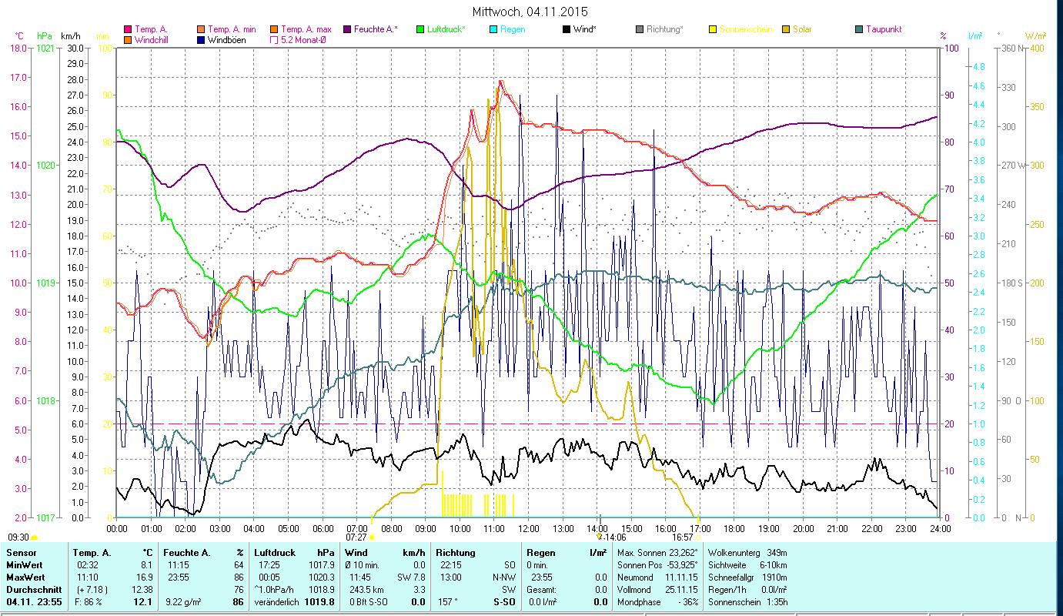Screen dimensions: 1063x616
Task: Click the Richtung* gray legend square
Action: point(640,29)
